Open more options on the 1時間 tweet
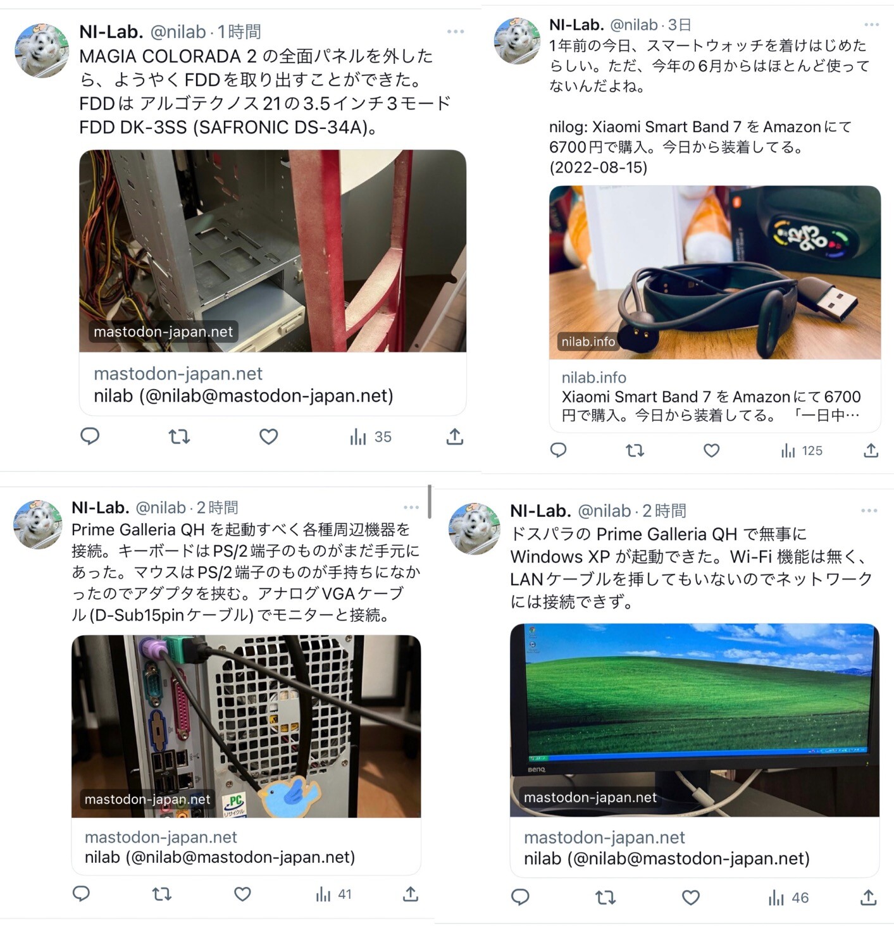Viewport: 894px width, 928px height. 456,32
